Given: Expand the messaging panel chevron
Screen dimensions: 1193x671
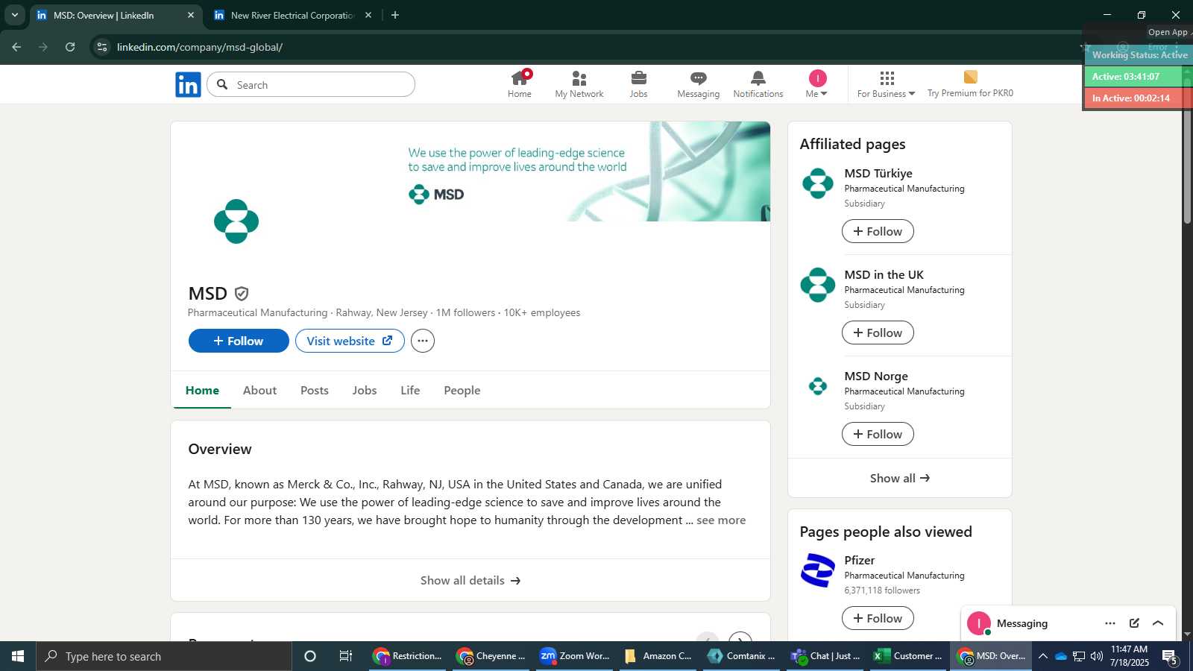Looking at the screenshot, I should [1158, 623].
